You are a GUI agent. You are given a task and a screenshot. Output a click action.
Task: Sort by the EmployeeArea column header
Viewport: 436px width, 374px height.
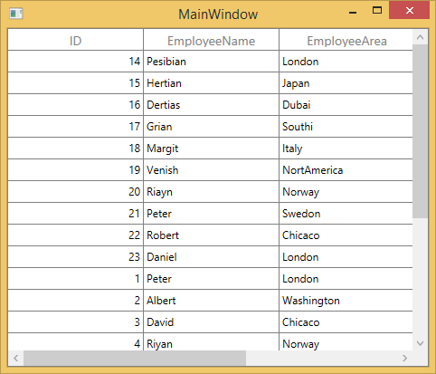tap(346, 40)
